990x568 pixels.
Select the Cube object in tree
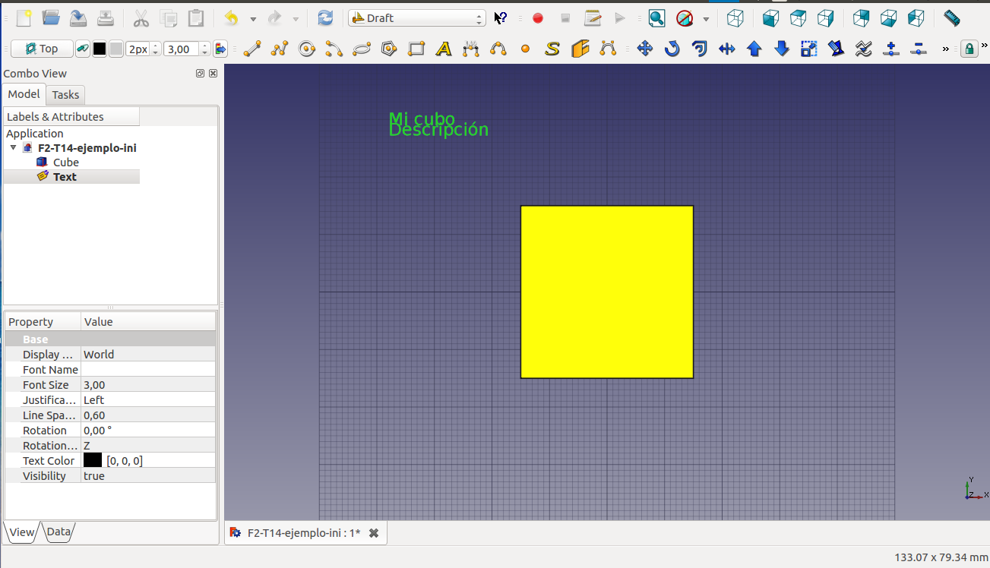pyautogui.click(x=65, y=163)
